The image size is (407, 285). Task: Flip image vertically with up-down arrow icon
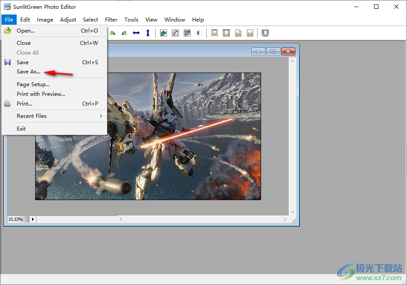(148, 33)
